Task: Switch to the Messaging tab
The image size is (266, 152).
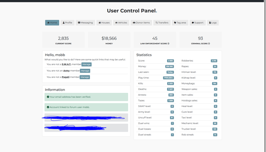Action: pyautogui.click(x=85, y=22)
